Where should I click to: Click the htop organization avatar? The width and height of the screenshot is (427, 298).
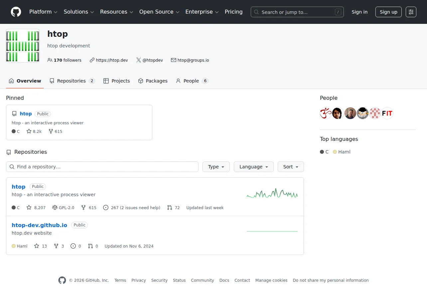(x=23, y=46)
